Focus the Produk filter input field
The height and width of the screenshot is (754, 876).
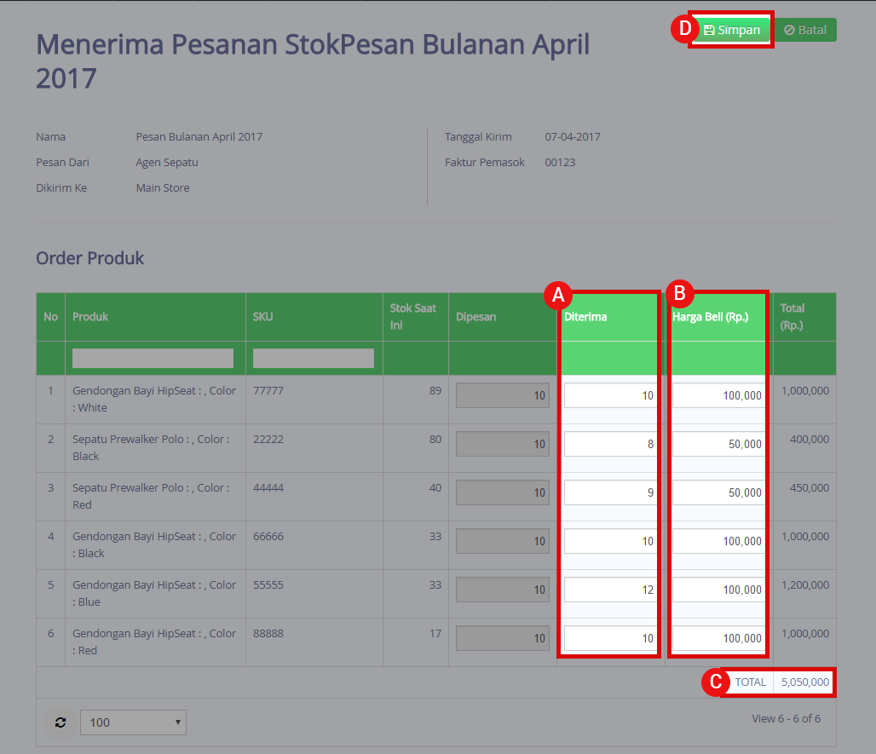153,358
